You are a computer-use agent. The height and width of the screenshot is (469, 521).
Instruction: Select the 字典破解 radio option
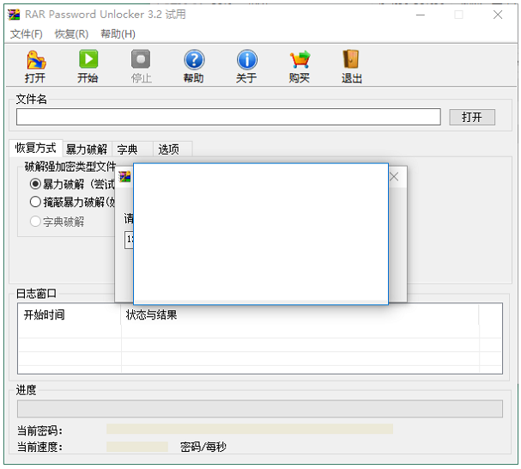pos(35,222)
